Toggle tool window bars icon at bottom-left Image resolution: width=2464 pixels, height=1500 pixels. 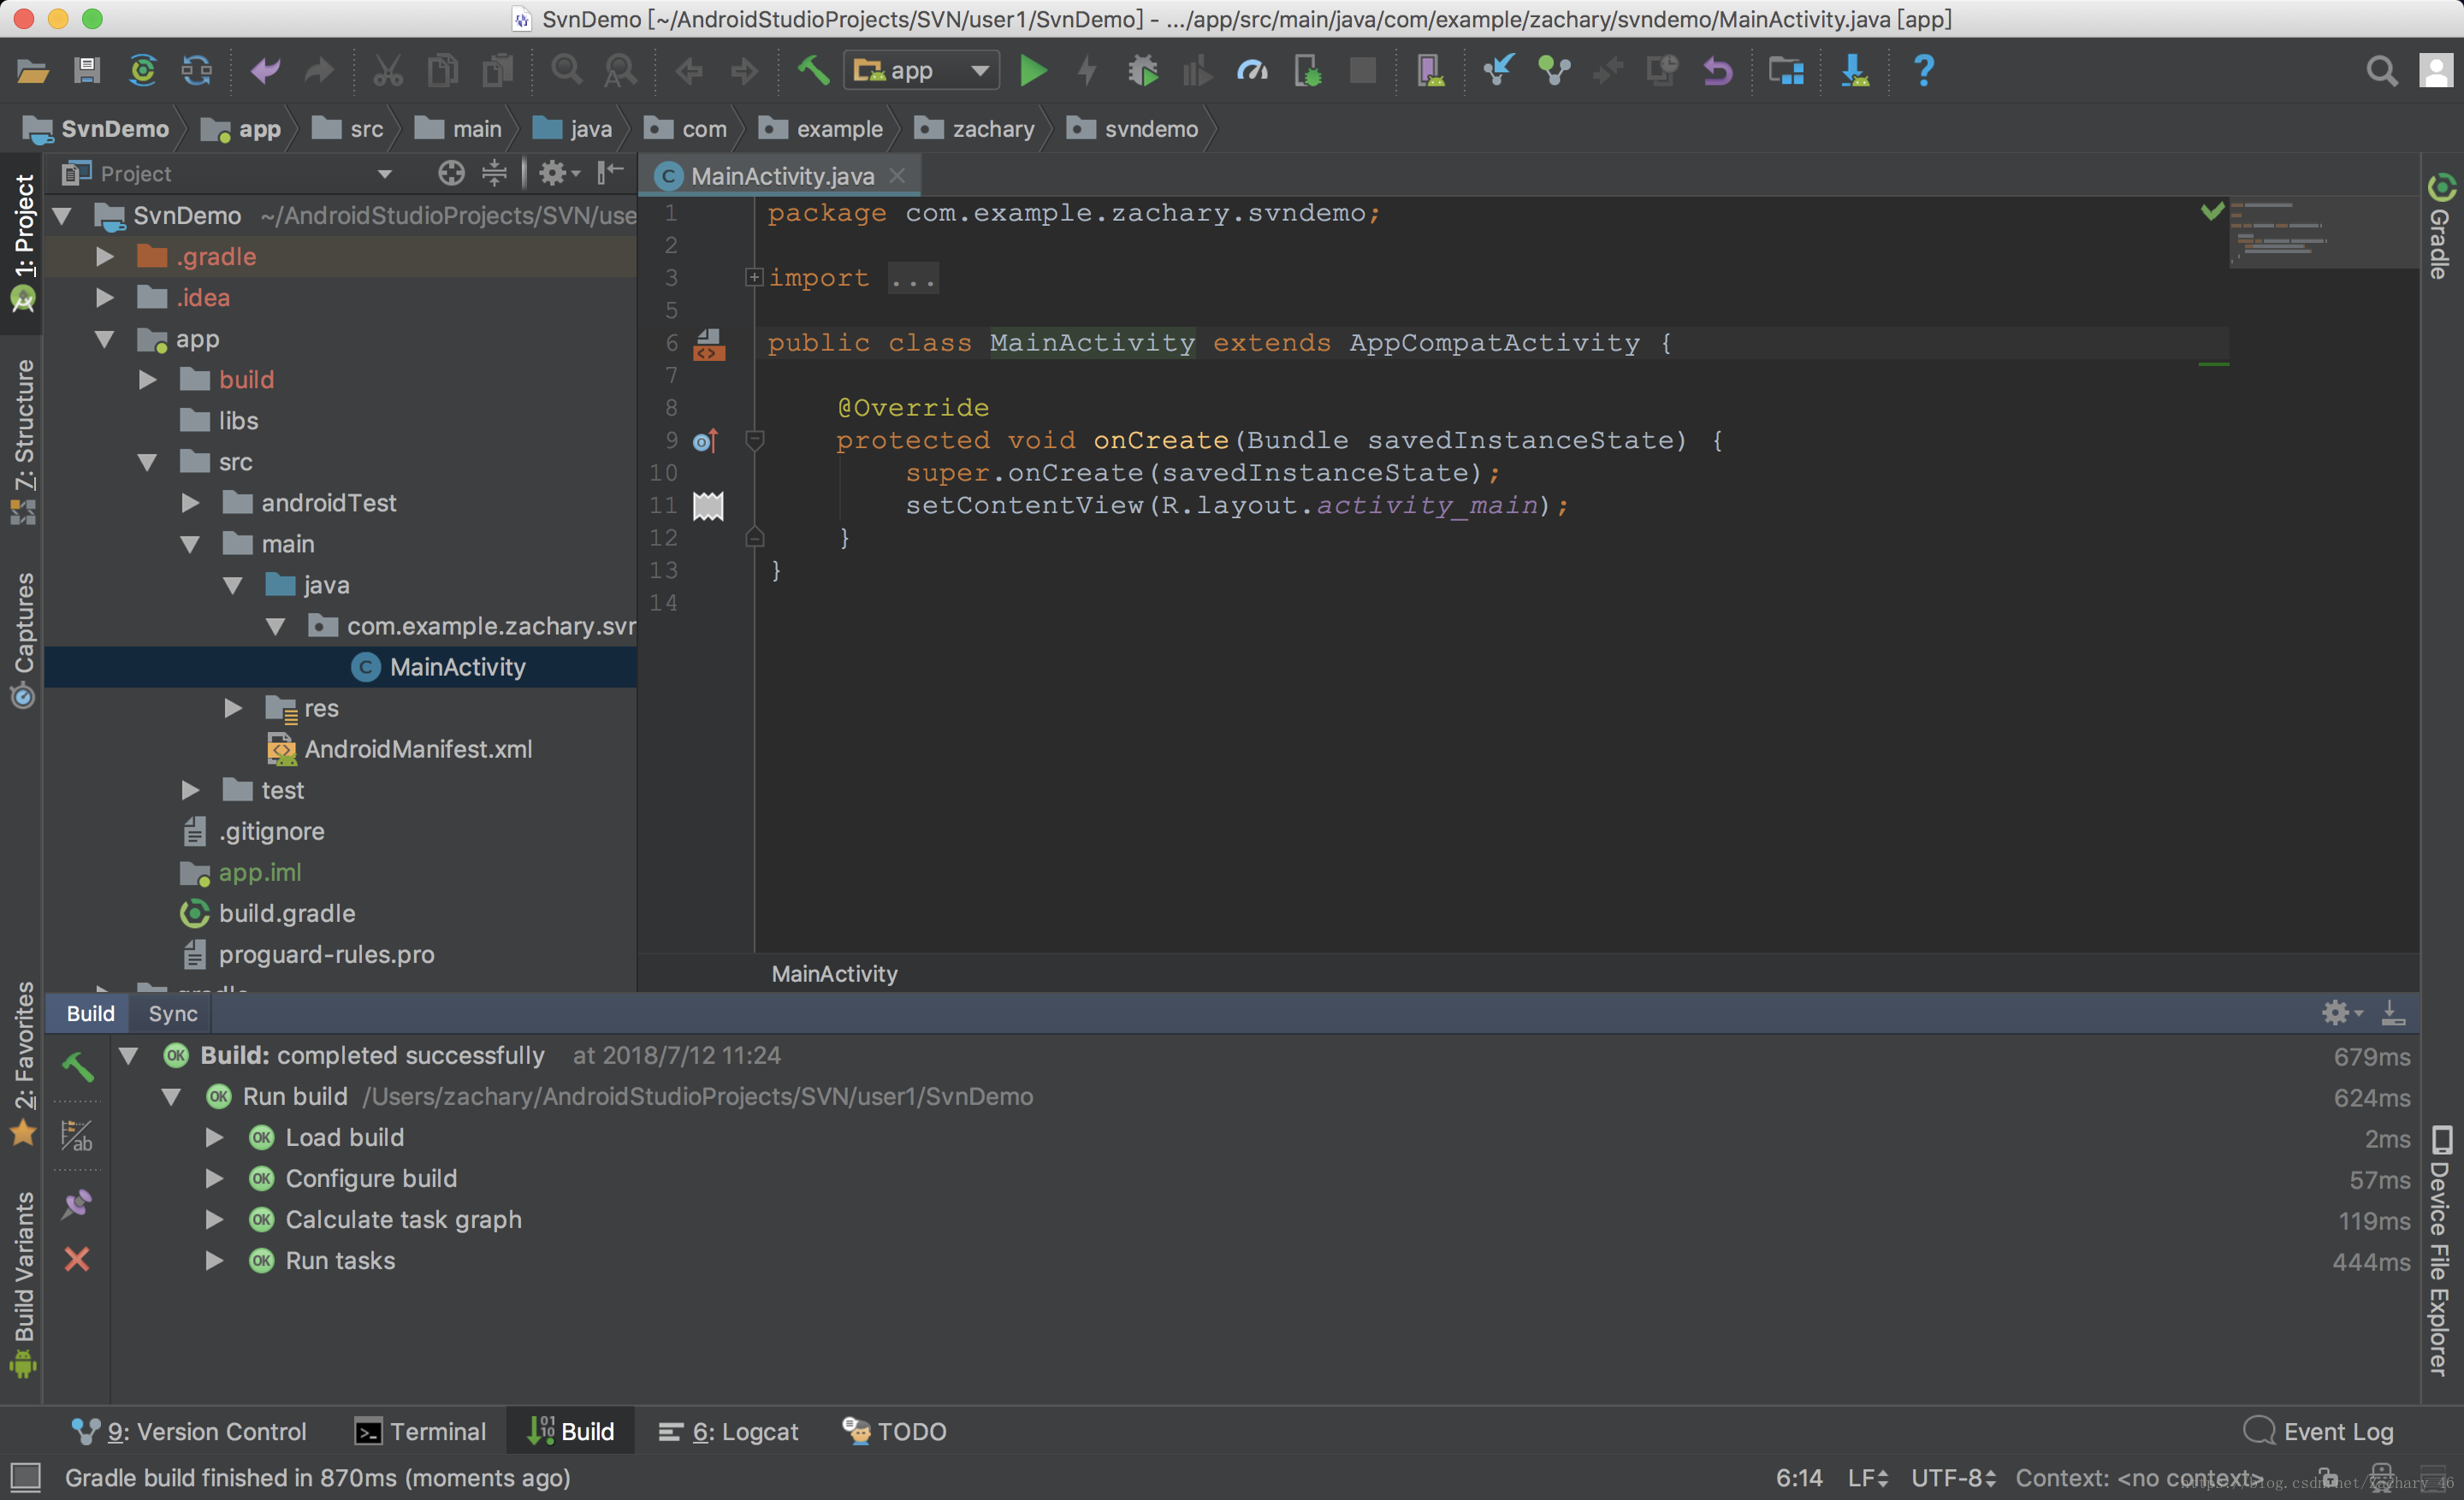[25, 1476]
